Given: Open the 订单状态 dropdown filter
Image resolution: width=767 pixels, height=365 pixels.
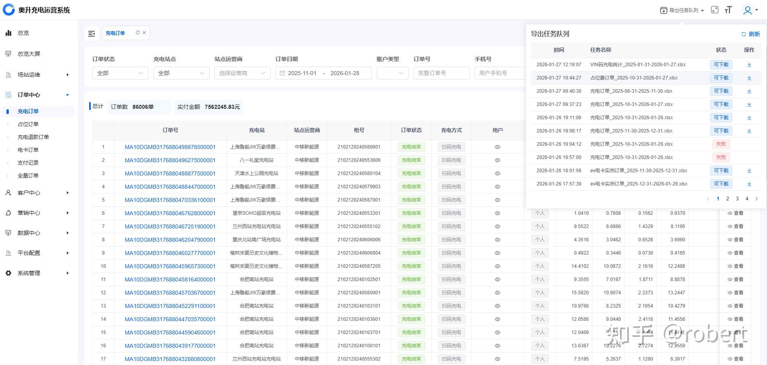Looking at the screenshot, I should (120, 73).
